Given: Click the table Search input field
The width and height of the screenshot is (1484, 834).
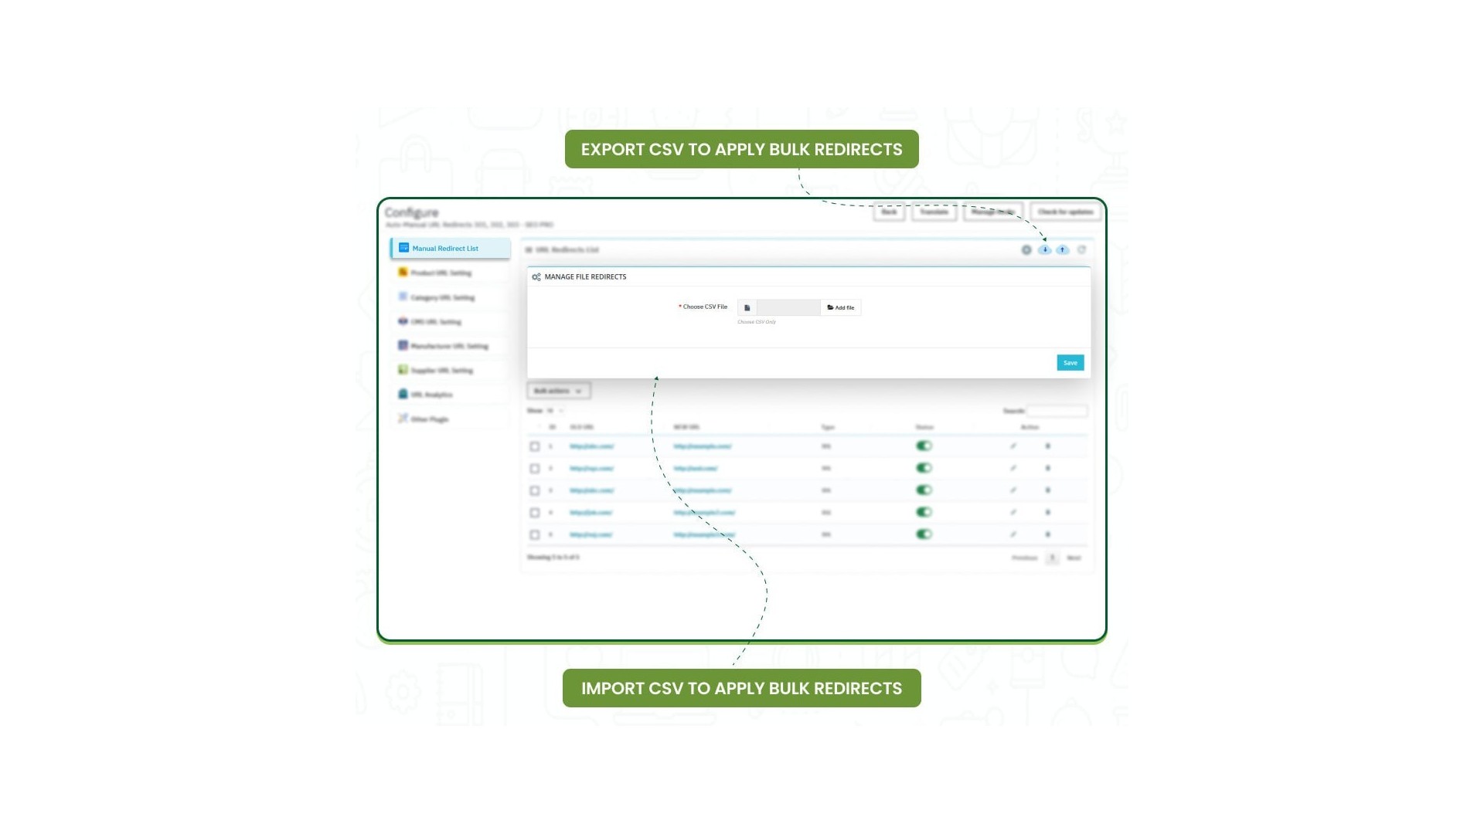Looking at the screenshot, I should (1057, 411).
